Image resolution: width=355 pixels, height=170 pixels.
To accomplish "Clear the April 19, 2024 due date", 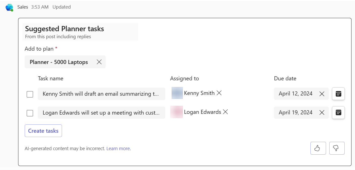I will click(322, 113).
